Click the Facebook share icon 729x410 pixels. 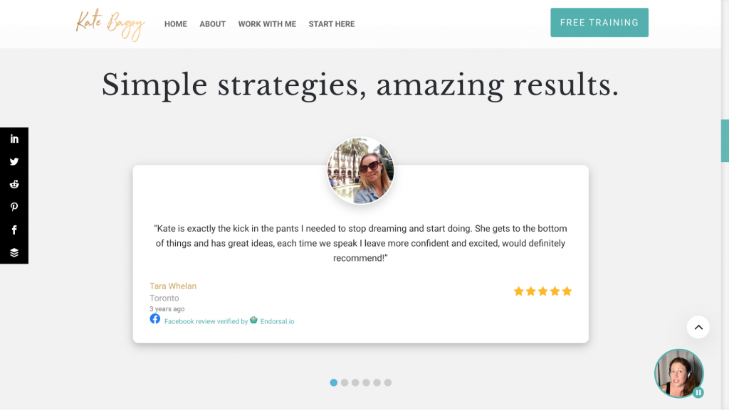point(14,230)
